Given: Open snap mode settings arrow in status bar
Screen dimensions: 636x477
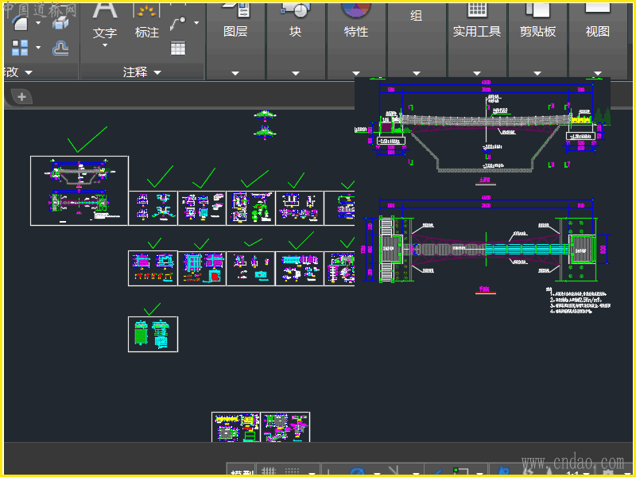Looking at the screenshot, I should click(x=311, y=472).
